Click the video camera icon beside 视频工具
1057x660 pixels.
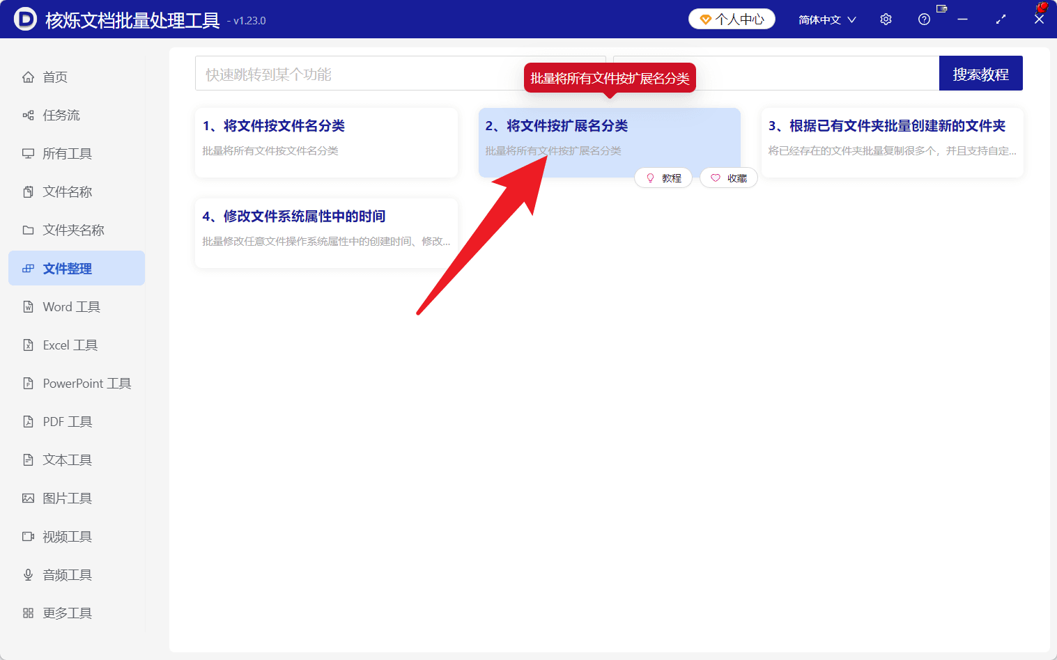tap(28, 537)
